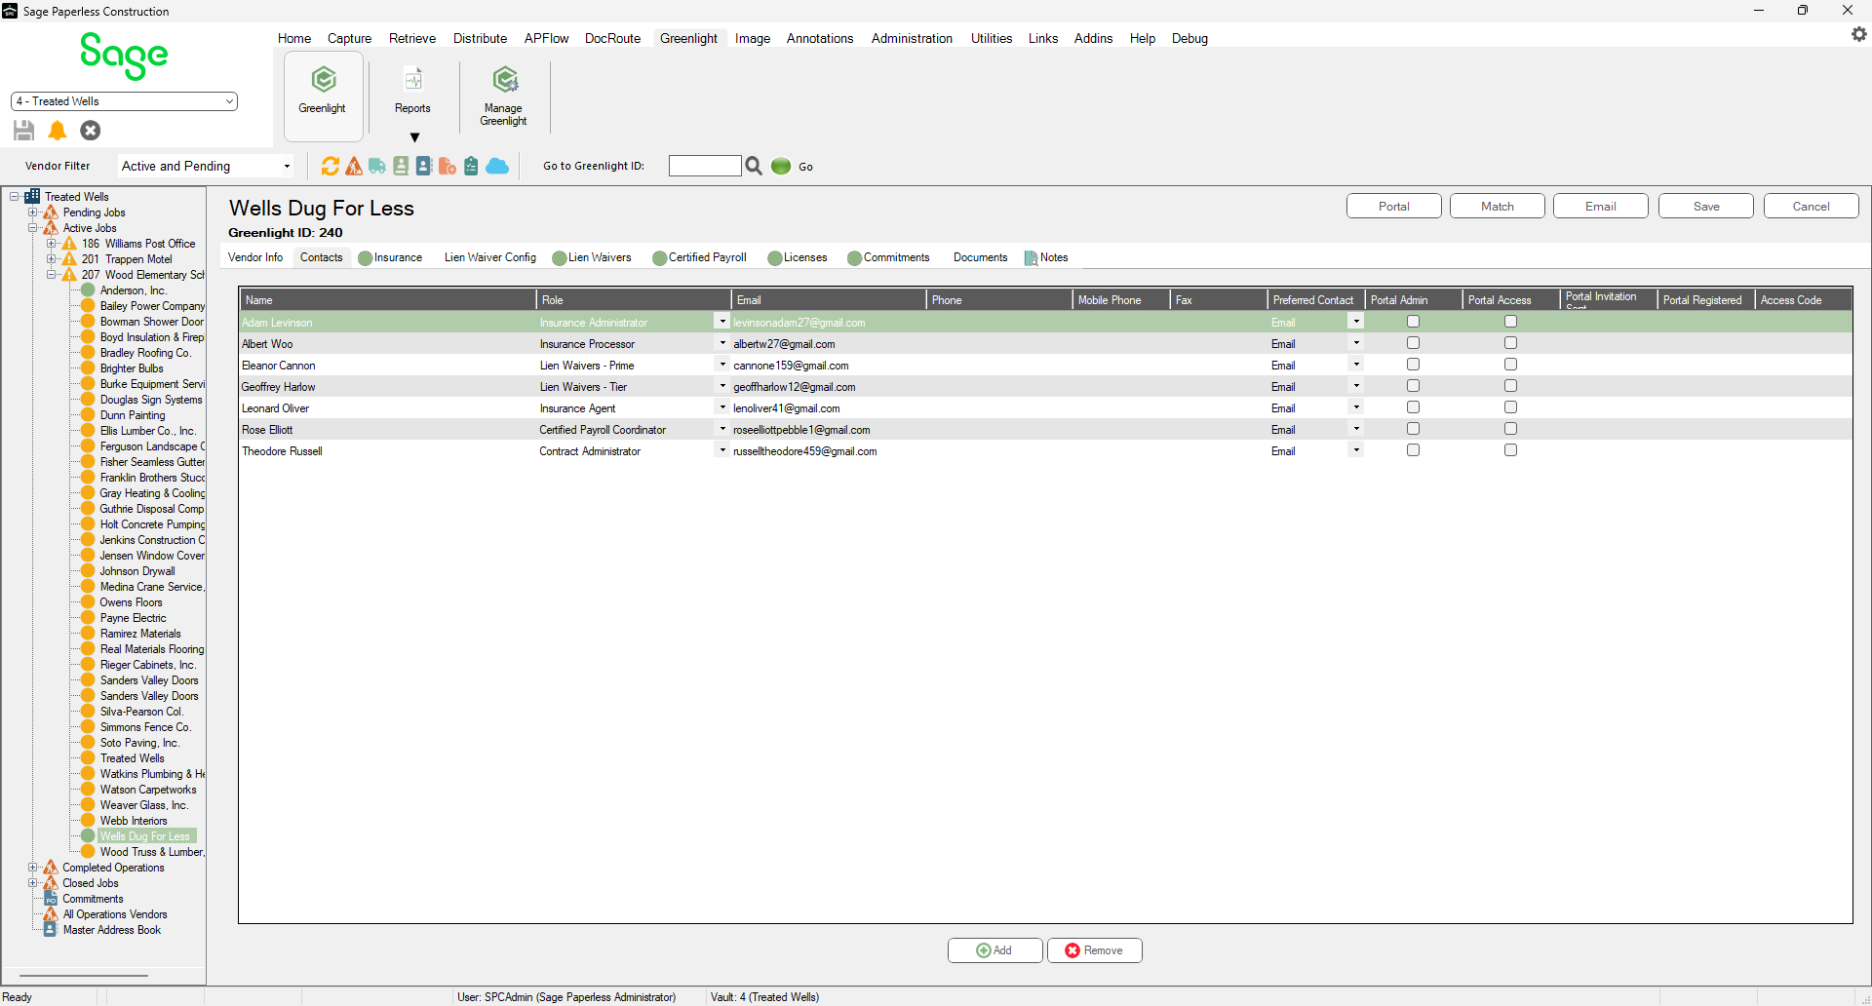Click the Treated Wells root tree icon
Image resolution: width=1872 pixels, height=1006 pixels.
32,196
